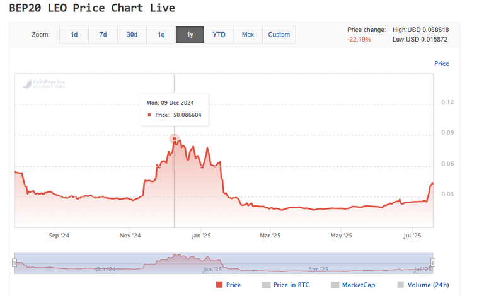Grab the left navigator range handle
484x296 pixels.
[14, 263]
